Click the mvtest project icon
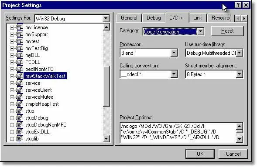Viewport: 257px width, 167px height. pyautogui.click(x=20, y=41)
